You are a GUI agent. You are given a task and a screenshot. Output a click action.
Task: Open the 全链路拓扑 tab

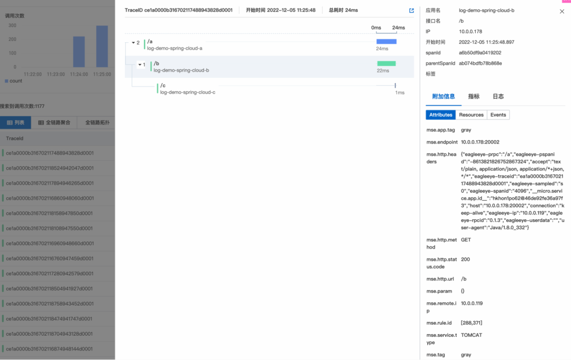97,122
